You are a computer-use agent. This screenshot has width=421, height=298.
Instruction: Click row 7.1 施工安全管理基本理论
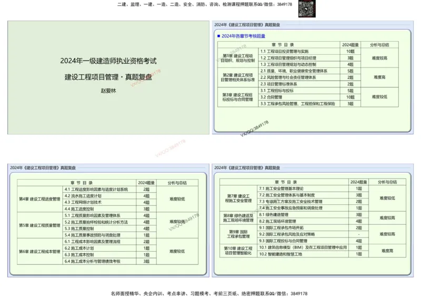pyautogui.click(x=303, y=188)
